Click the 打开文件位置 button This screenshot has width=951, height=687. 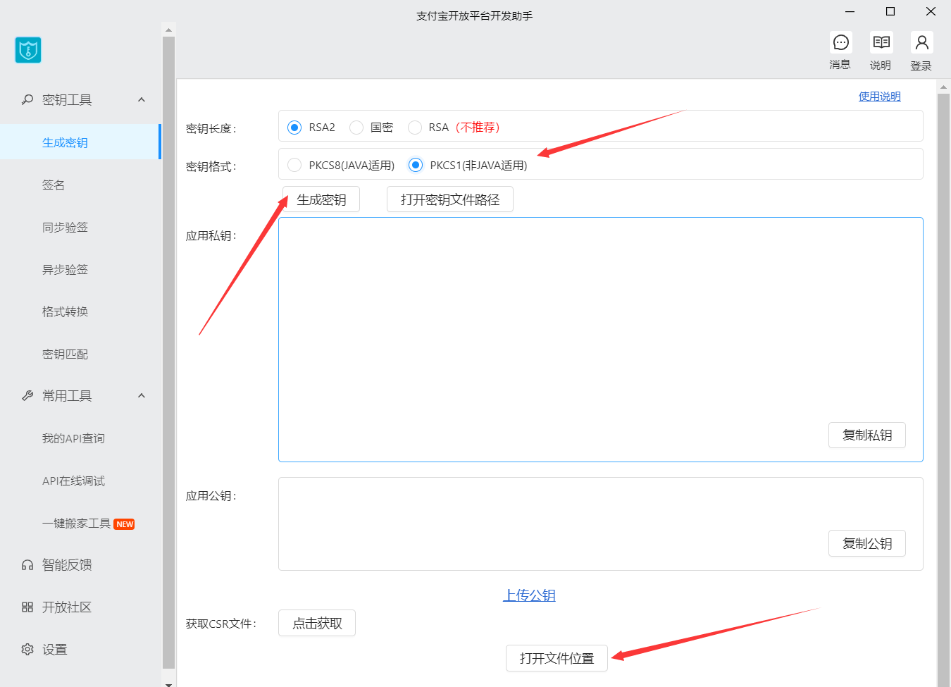point(557,658)
